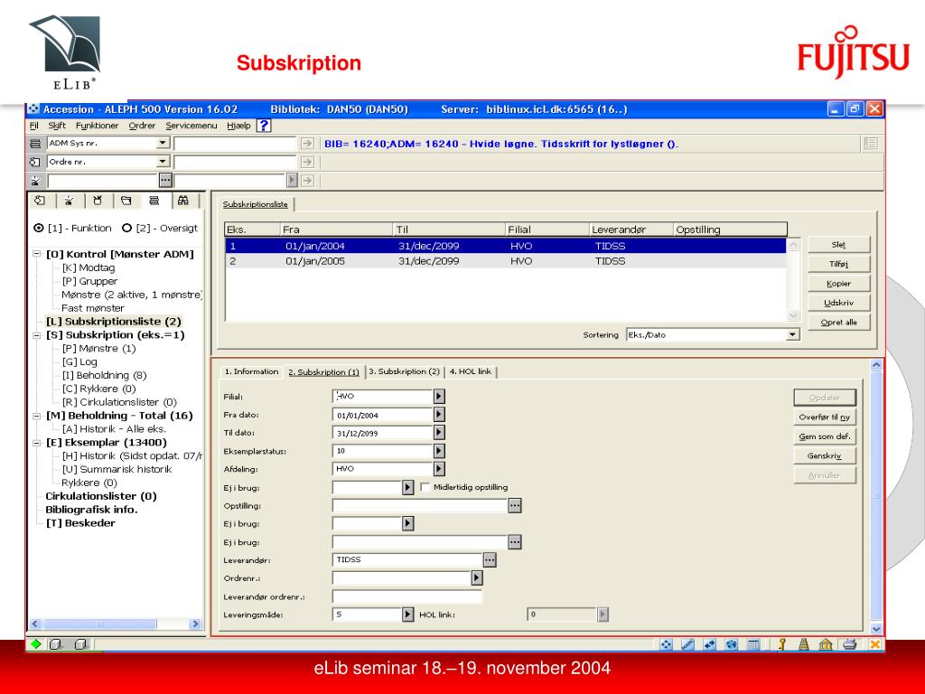This screenshot has width=925, height=694.
Task: Open the Leveringsmåde dropdown arrow
Action: [407, 614]
